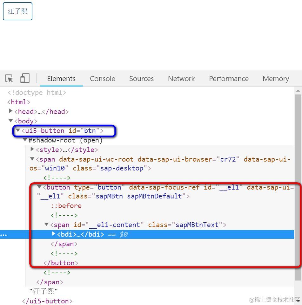Collapse the span __el1-content node

[x=46, y=224]
